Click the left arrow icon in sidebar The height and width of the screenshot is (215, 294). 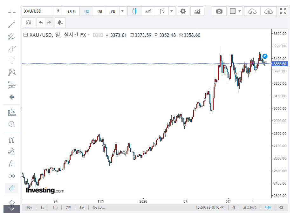(12, 97)
